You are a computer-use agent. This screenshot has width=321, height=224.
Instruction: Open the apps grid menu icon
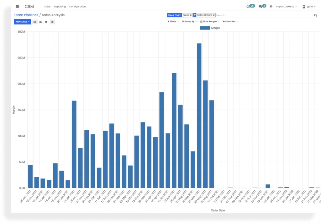[18, 7]
